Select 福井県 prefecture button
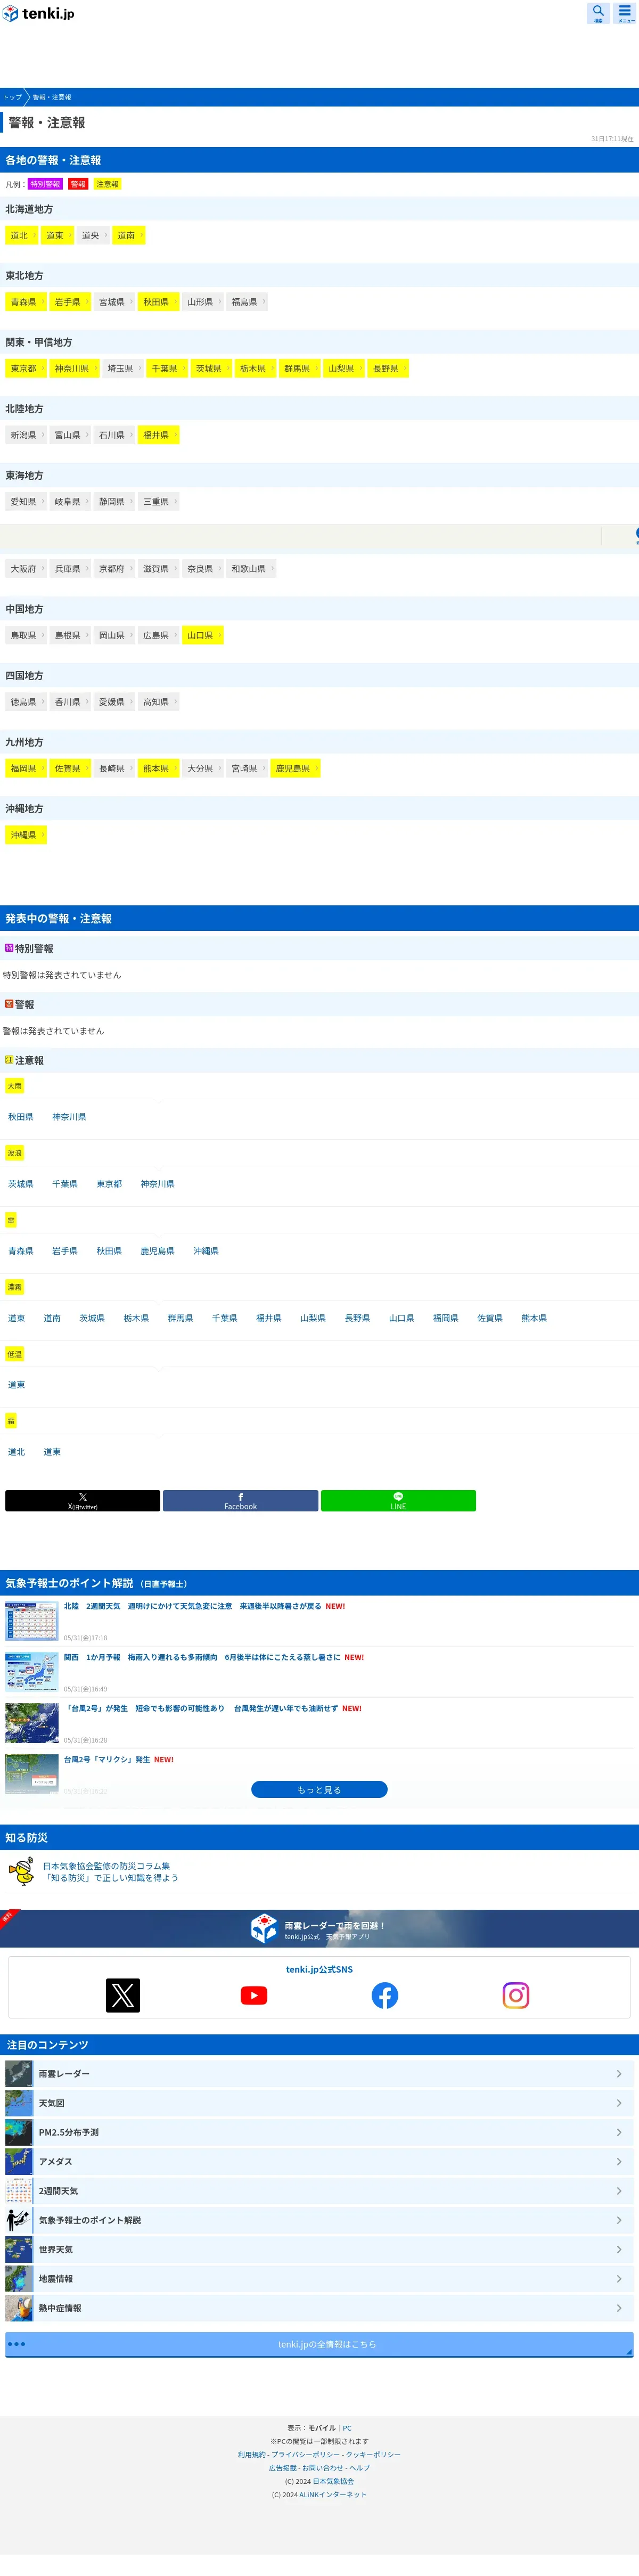Screen dimensions: 639x2576 [x=158, y=435]
